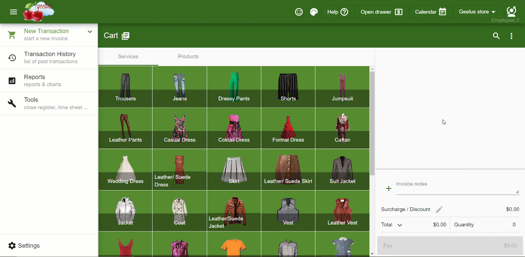The image size is (525, 257).
Task: Open the Calendar button
Action: coord(430,12)
